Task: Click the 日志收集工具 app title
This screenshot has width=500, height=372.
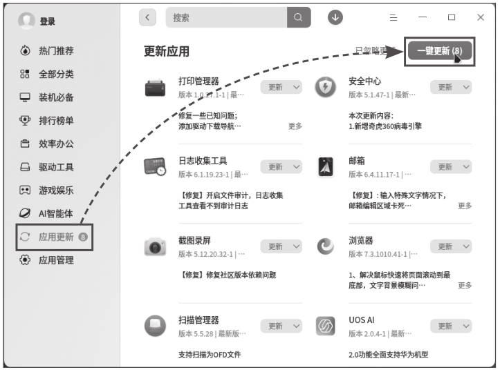Action: click(x=203, y=161)
